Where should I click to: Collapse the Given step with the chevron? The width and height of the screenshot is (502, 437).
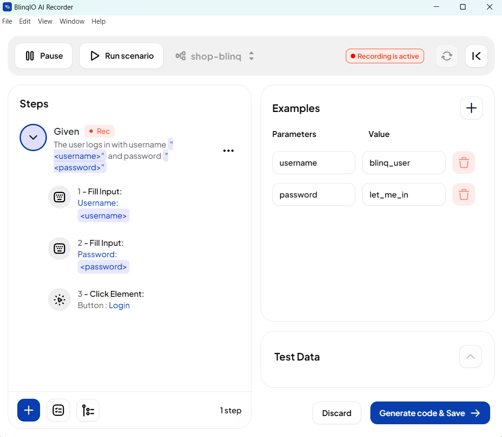pyautogui.click(x=33, y=137)
